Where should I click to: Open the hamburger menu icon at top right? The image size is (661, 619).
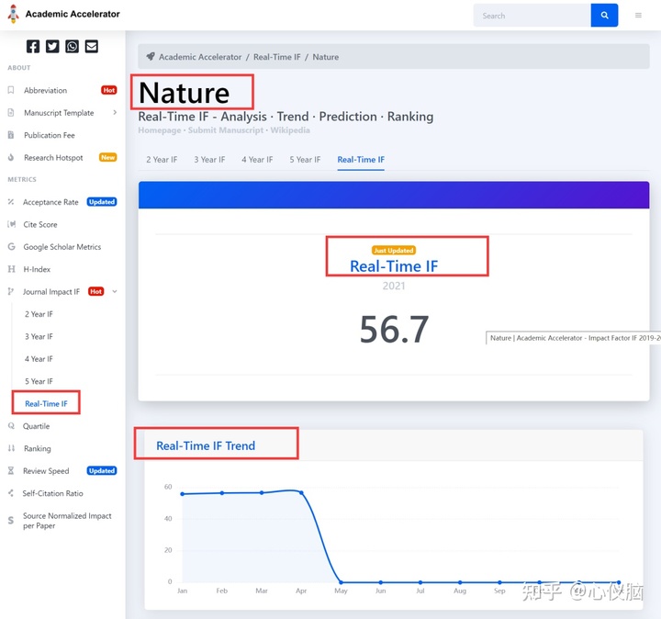click(638, 16)
